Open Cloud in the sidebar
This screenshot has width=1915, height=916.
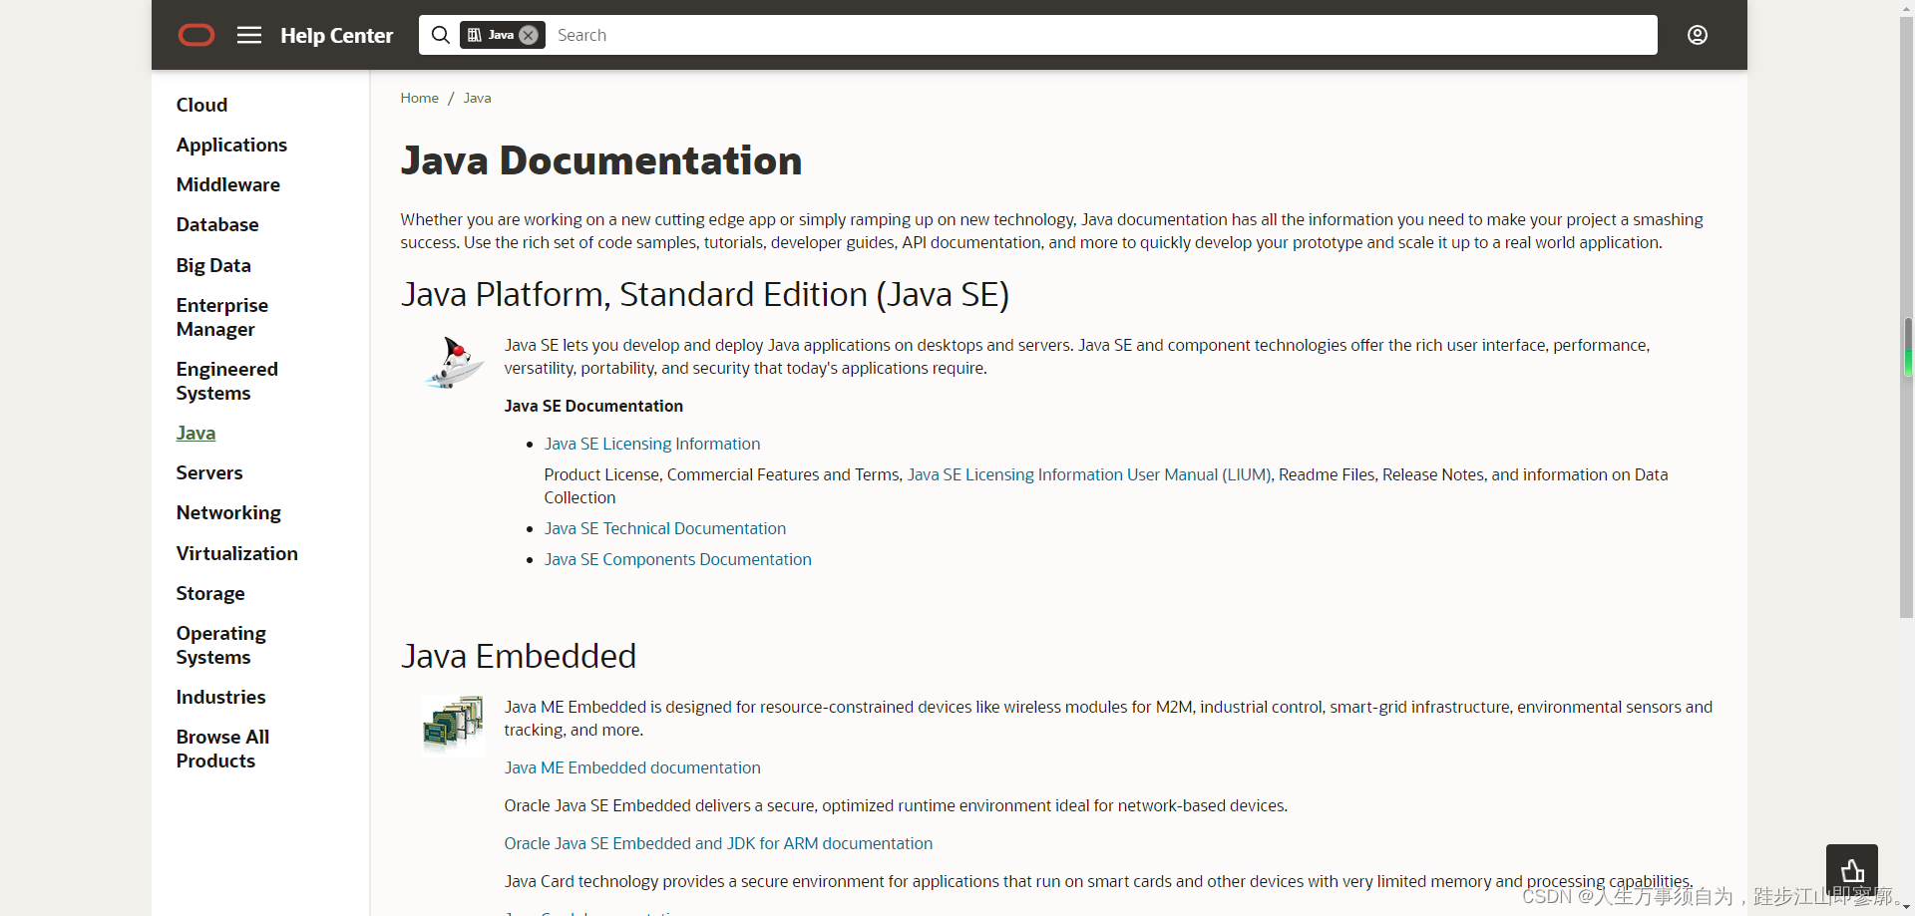click(x=201, y=105)
